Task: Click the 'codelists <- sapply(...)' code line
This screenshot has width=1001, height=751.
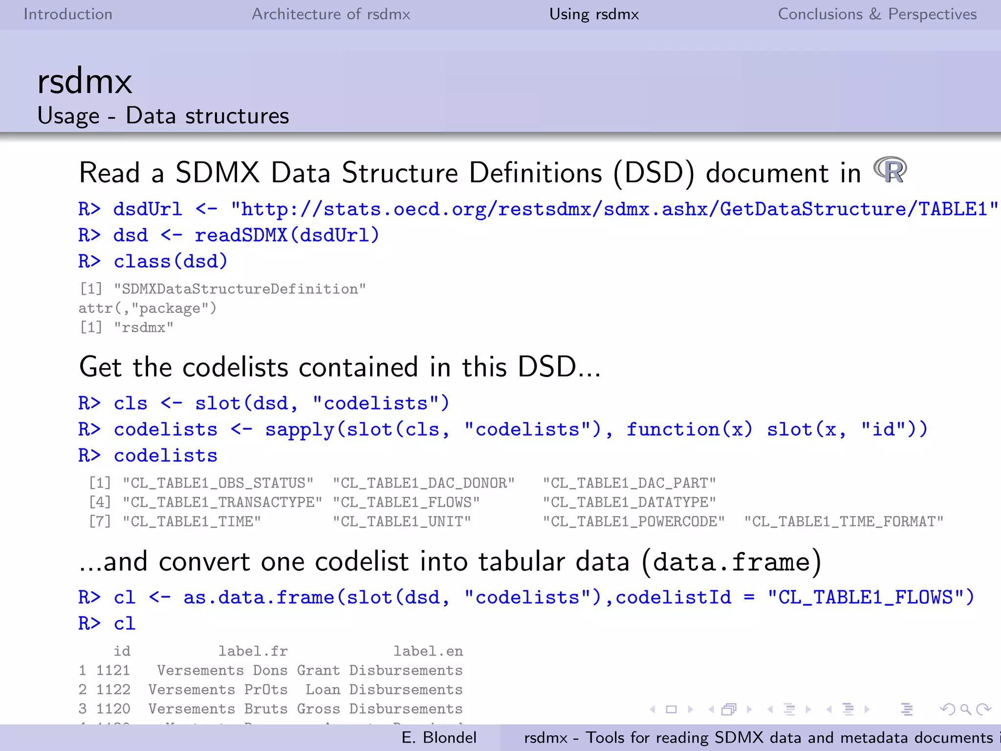Action: click(503, 429)
